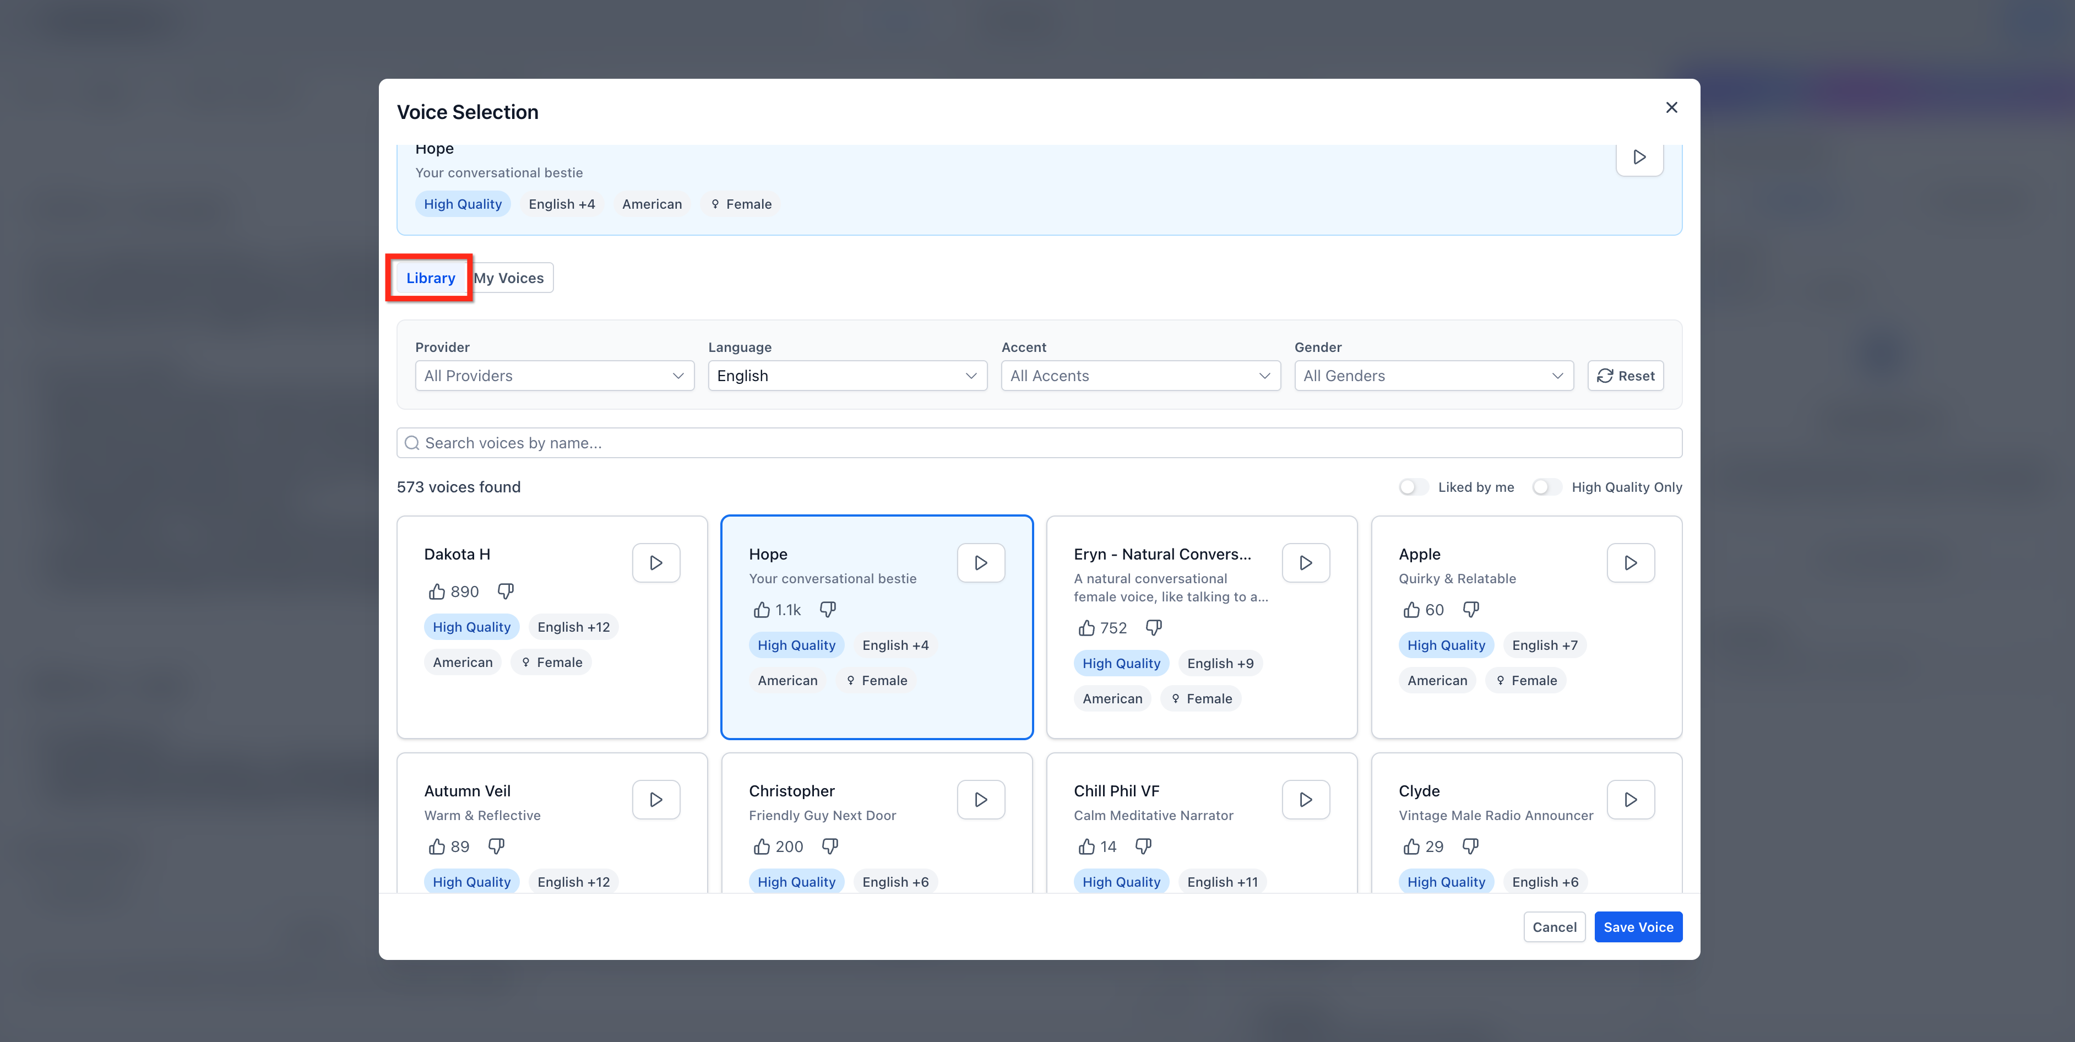Thumbs down the Eryn voice
Viewport: 2075px width, 1042px height.
(x=1154, y=628)
